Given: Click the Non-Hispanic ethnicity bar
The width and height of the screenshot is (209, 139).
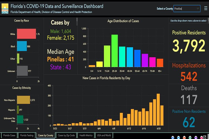Looking at the screenshot, I should coord(23,100).
